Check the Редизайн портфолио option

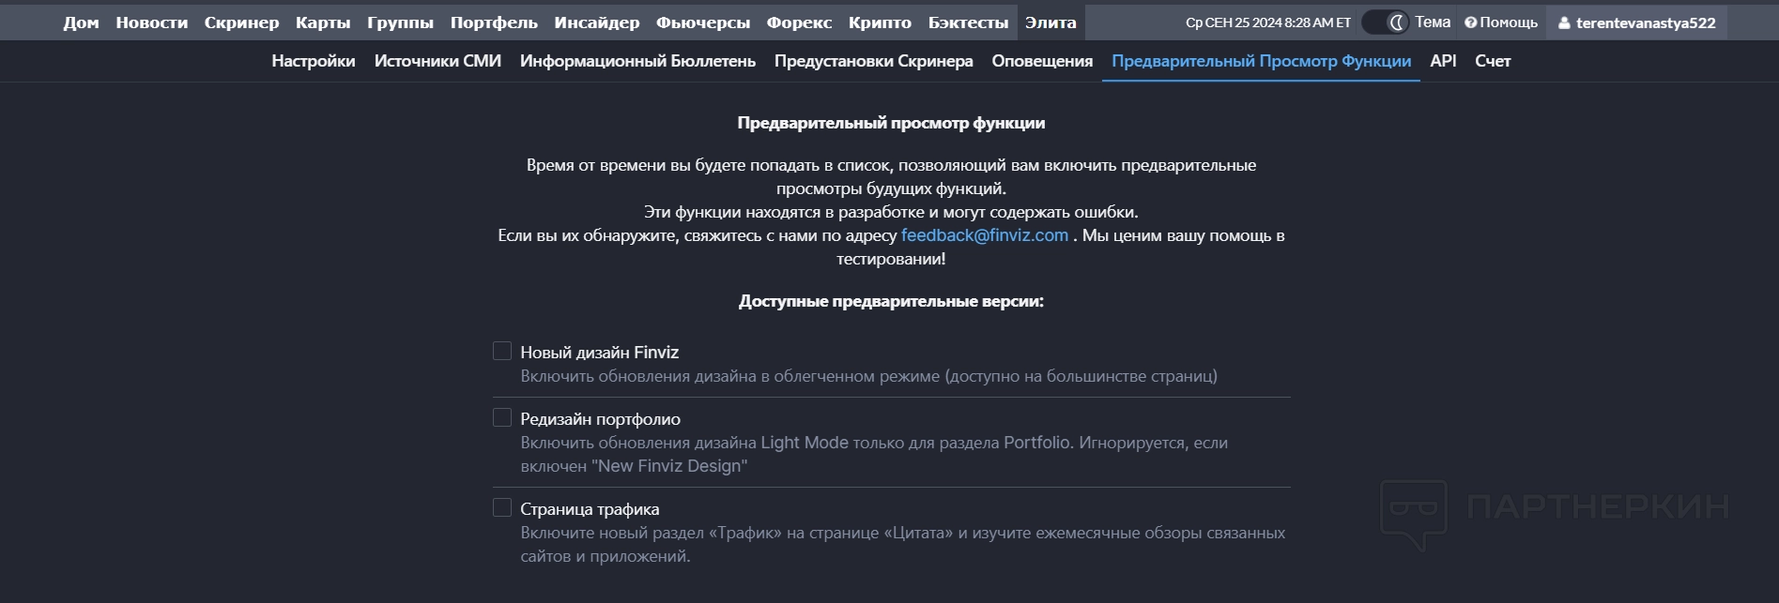[x=502, y=418]
